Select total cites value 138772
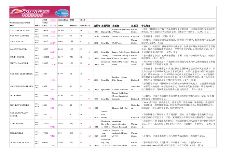Screen dimensions: 232x164 click(46, 124)
